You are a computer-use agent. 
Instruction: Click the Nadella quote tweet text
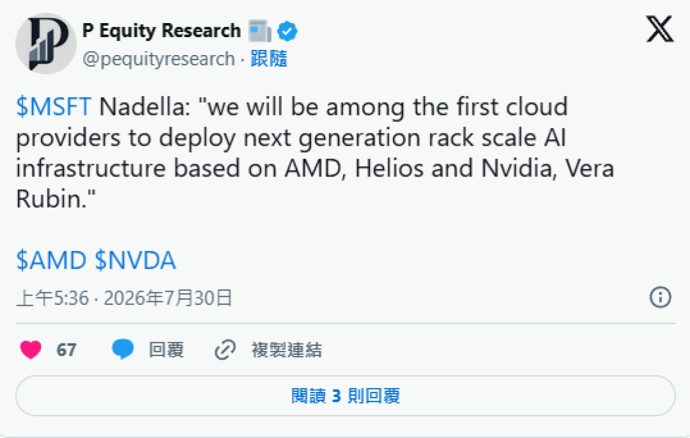314,153
